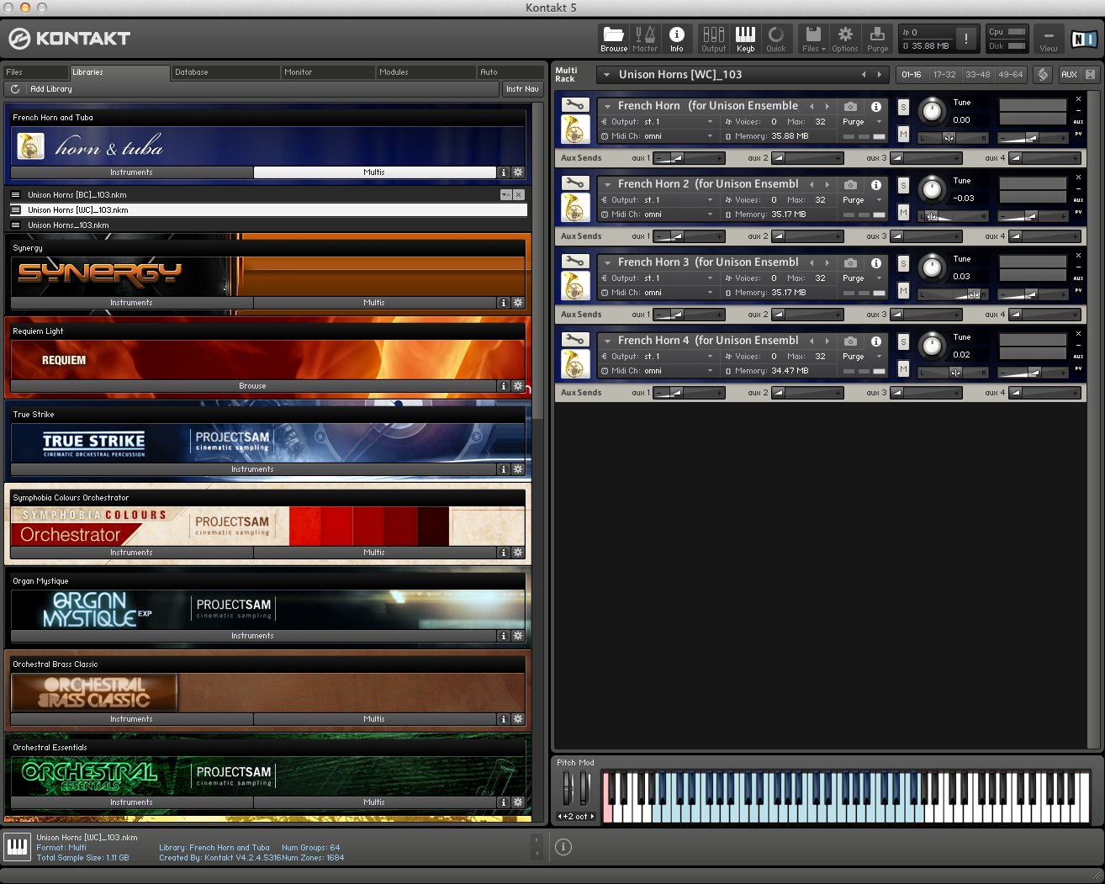This screenshot has width=1105, height=884.
Task: Switch to the Files tab
Action: coord(34,72)
